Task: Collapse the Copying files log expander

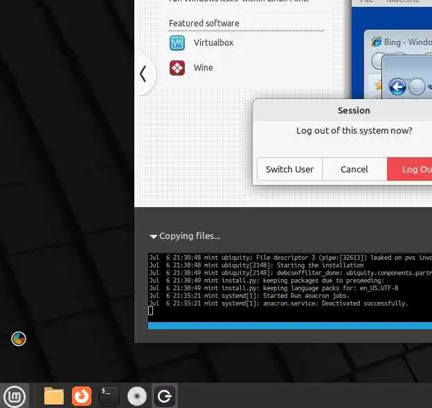Action: [x=153, y=236]
